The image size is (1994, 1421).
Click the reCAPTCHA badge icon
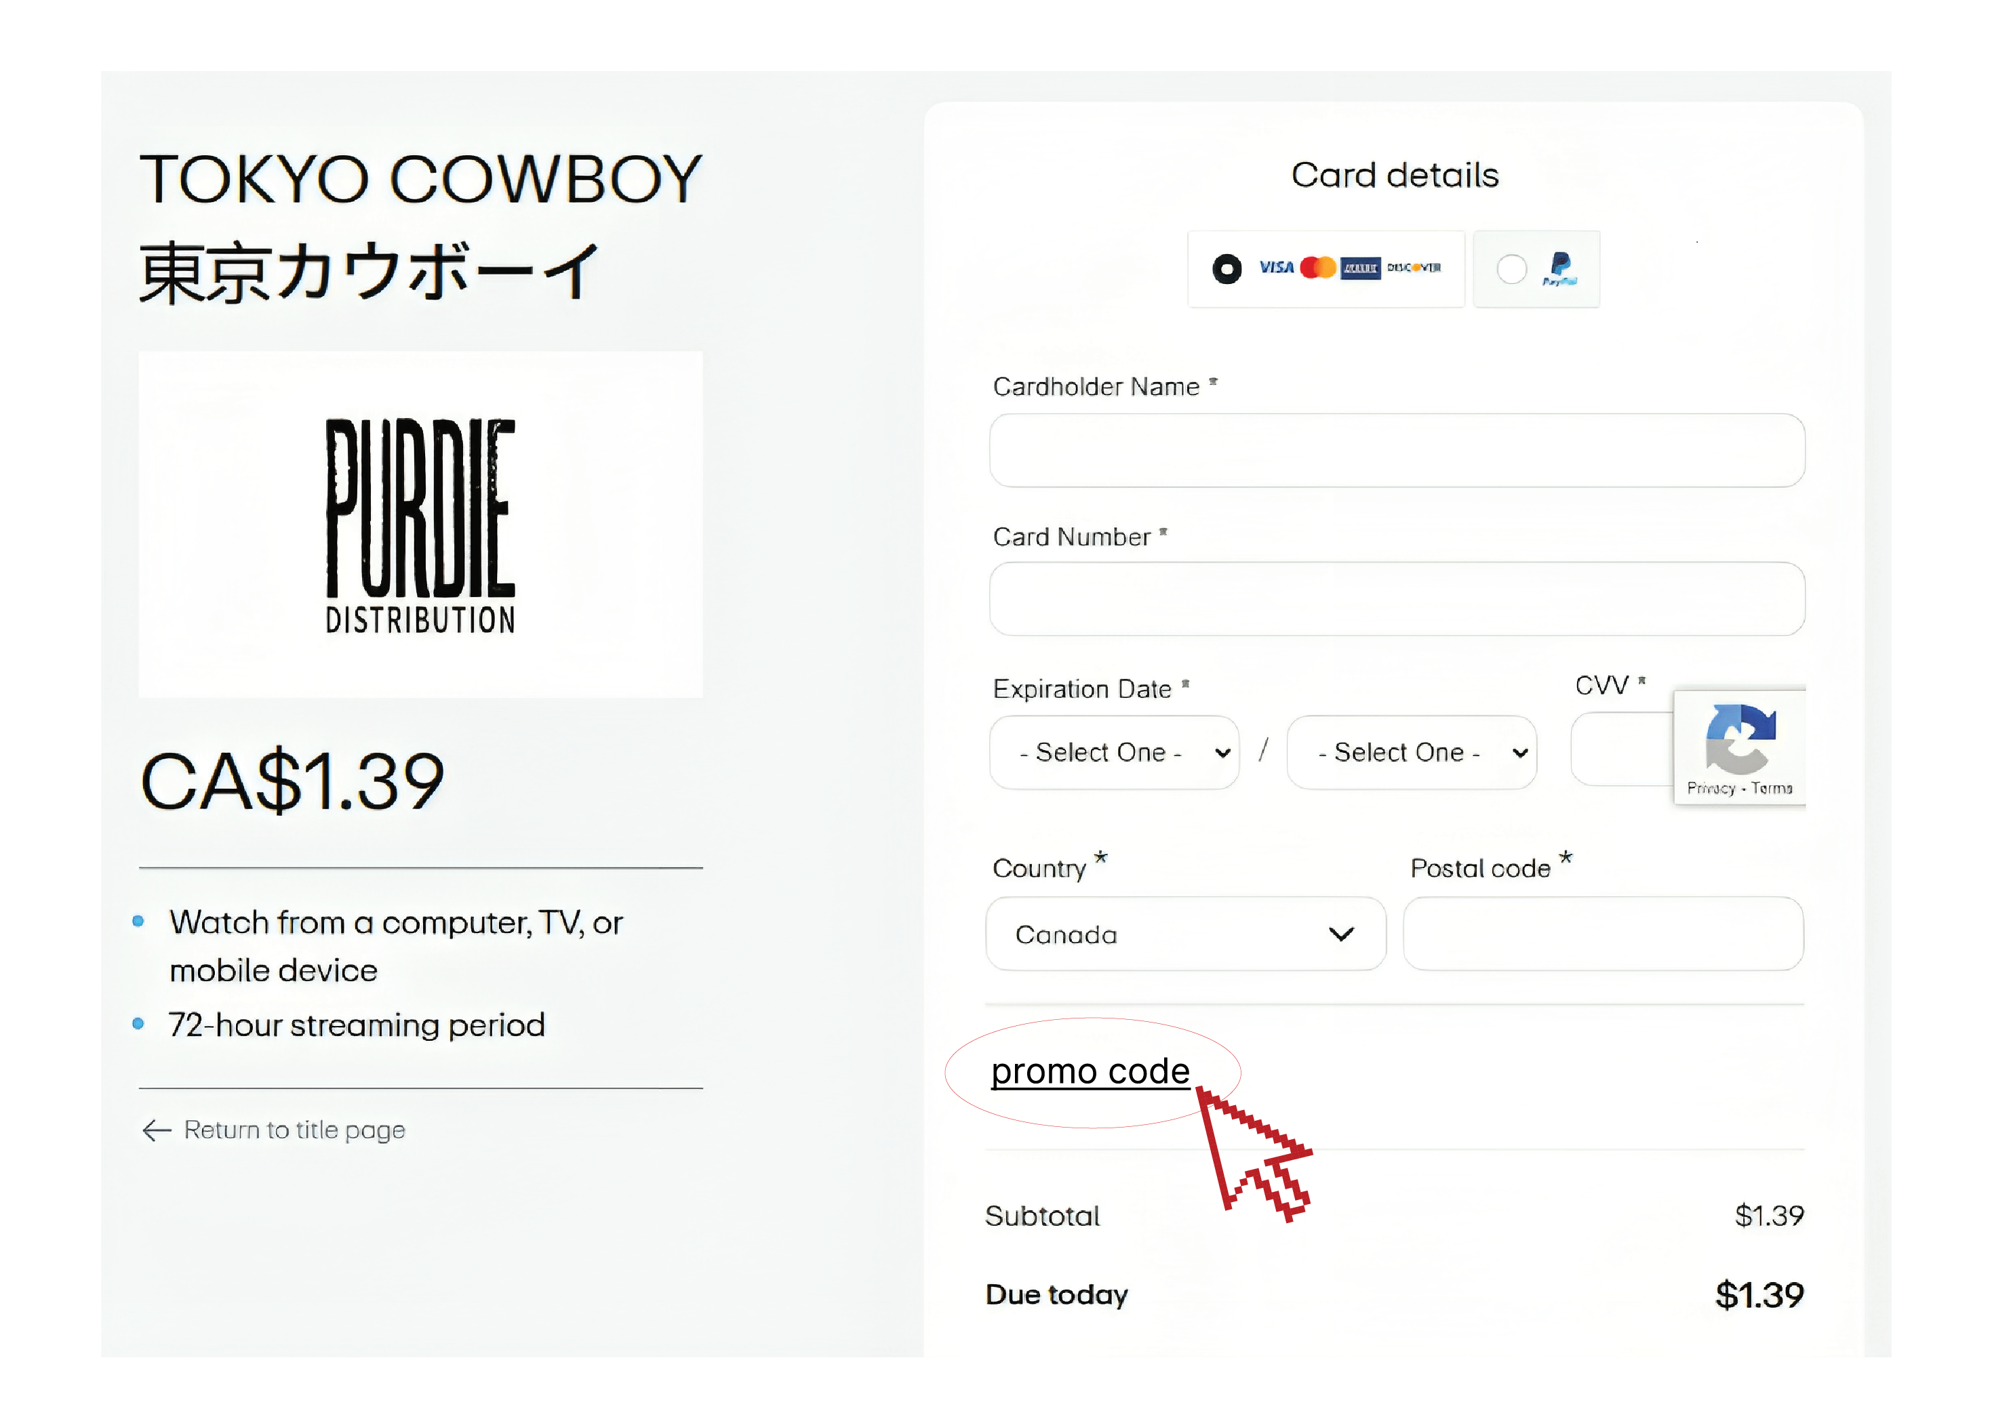point(1739,737)
